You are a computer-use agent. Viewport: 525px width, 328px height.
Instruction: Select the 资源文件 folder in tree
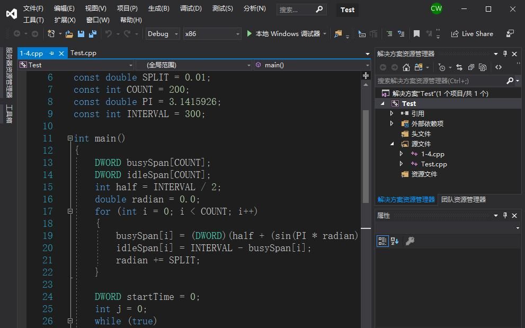coord(424,174)
